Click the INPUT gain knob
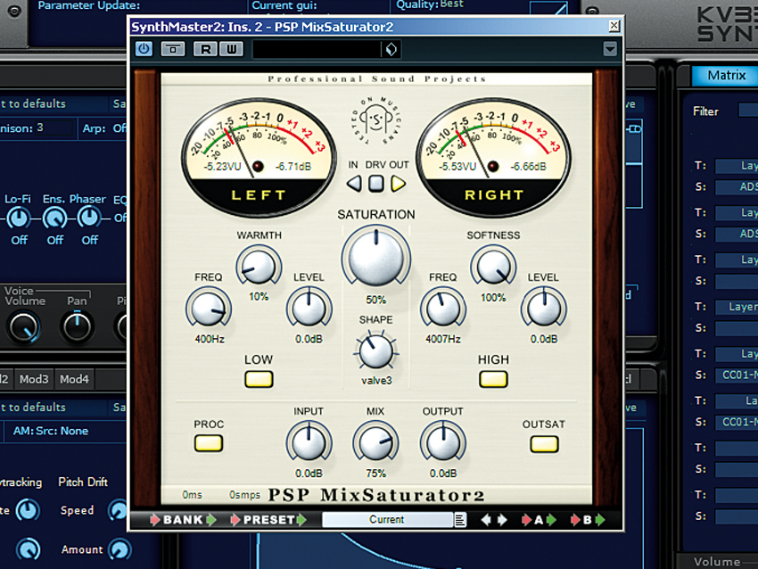Image resolution: width=758 pixels, height=569 pixels. (x=309, y=443)
